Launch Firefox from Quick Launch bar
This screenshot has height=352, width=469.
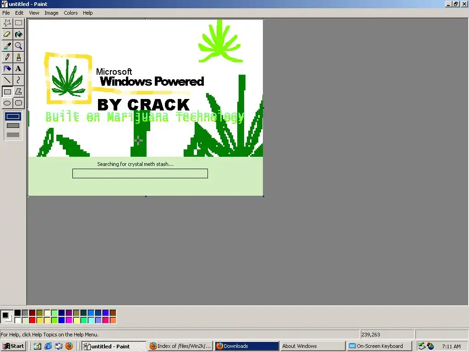click(x=69, y=346)
